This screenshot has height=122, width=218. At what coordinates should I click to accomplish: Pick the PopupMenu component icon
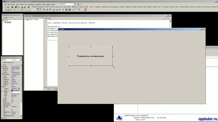[x=44, y=10]
